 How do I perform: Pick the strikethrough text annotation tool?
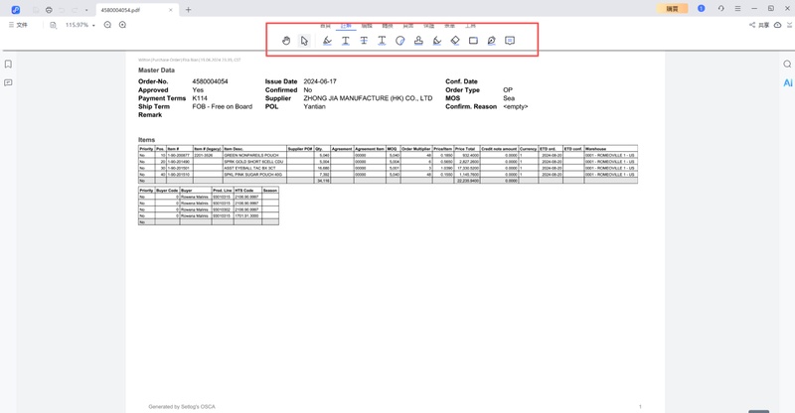[x=364, y=41]
